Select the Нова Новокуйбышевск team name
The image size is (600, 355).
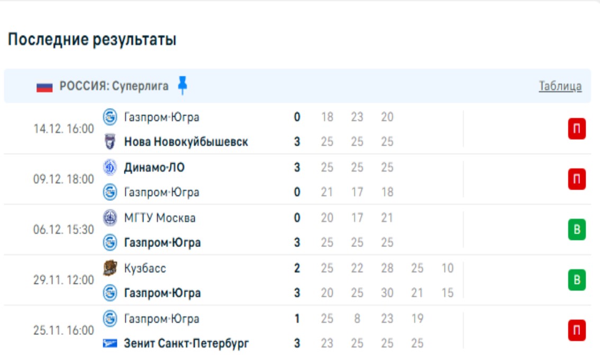coord(186,142)
